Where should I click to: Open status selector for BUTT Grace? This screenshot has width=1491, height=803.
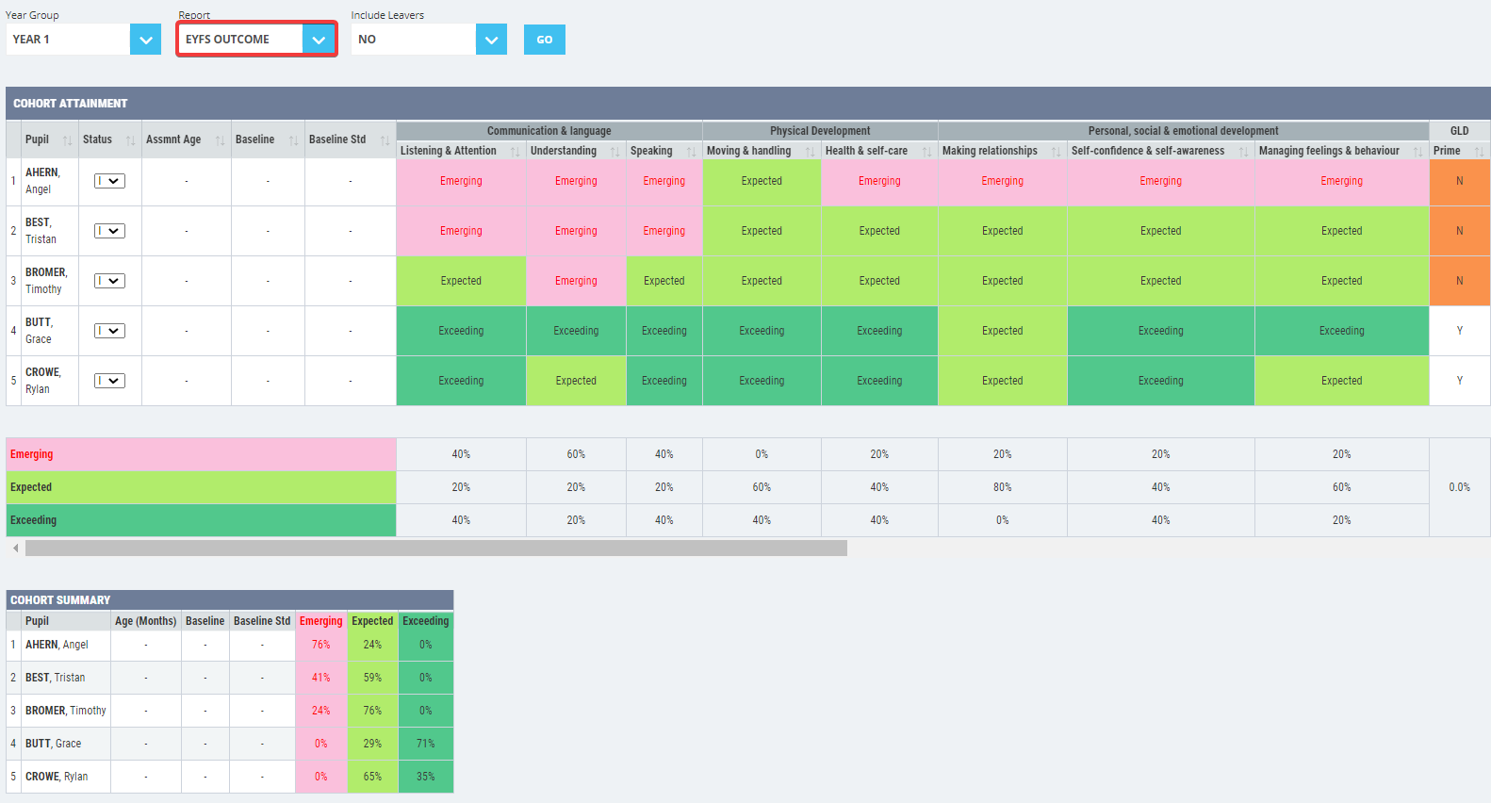tap(109, 331)
